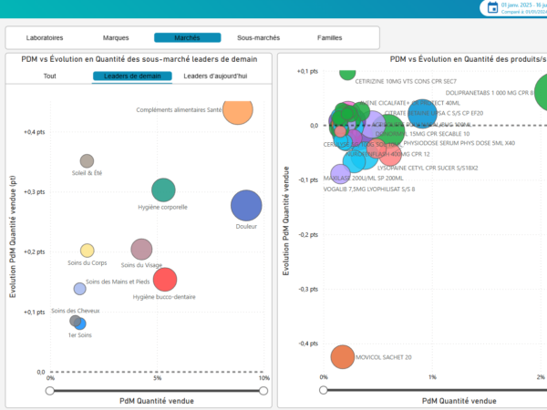Viewport: 547px width, 410px height.
Task: Click the orange MOVICOL SACHET 20 bubble
Action: coord(343,357)
